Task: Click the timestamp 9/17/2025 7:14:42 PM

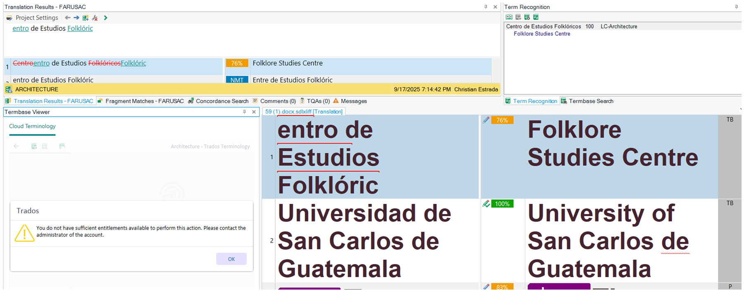Action: (422, 89)
